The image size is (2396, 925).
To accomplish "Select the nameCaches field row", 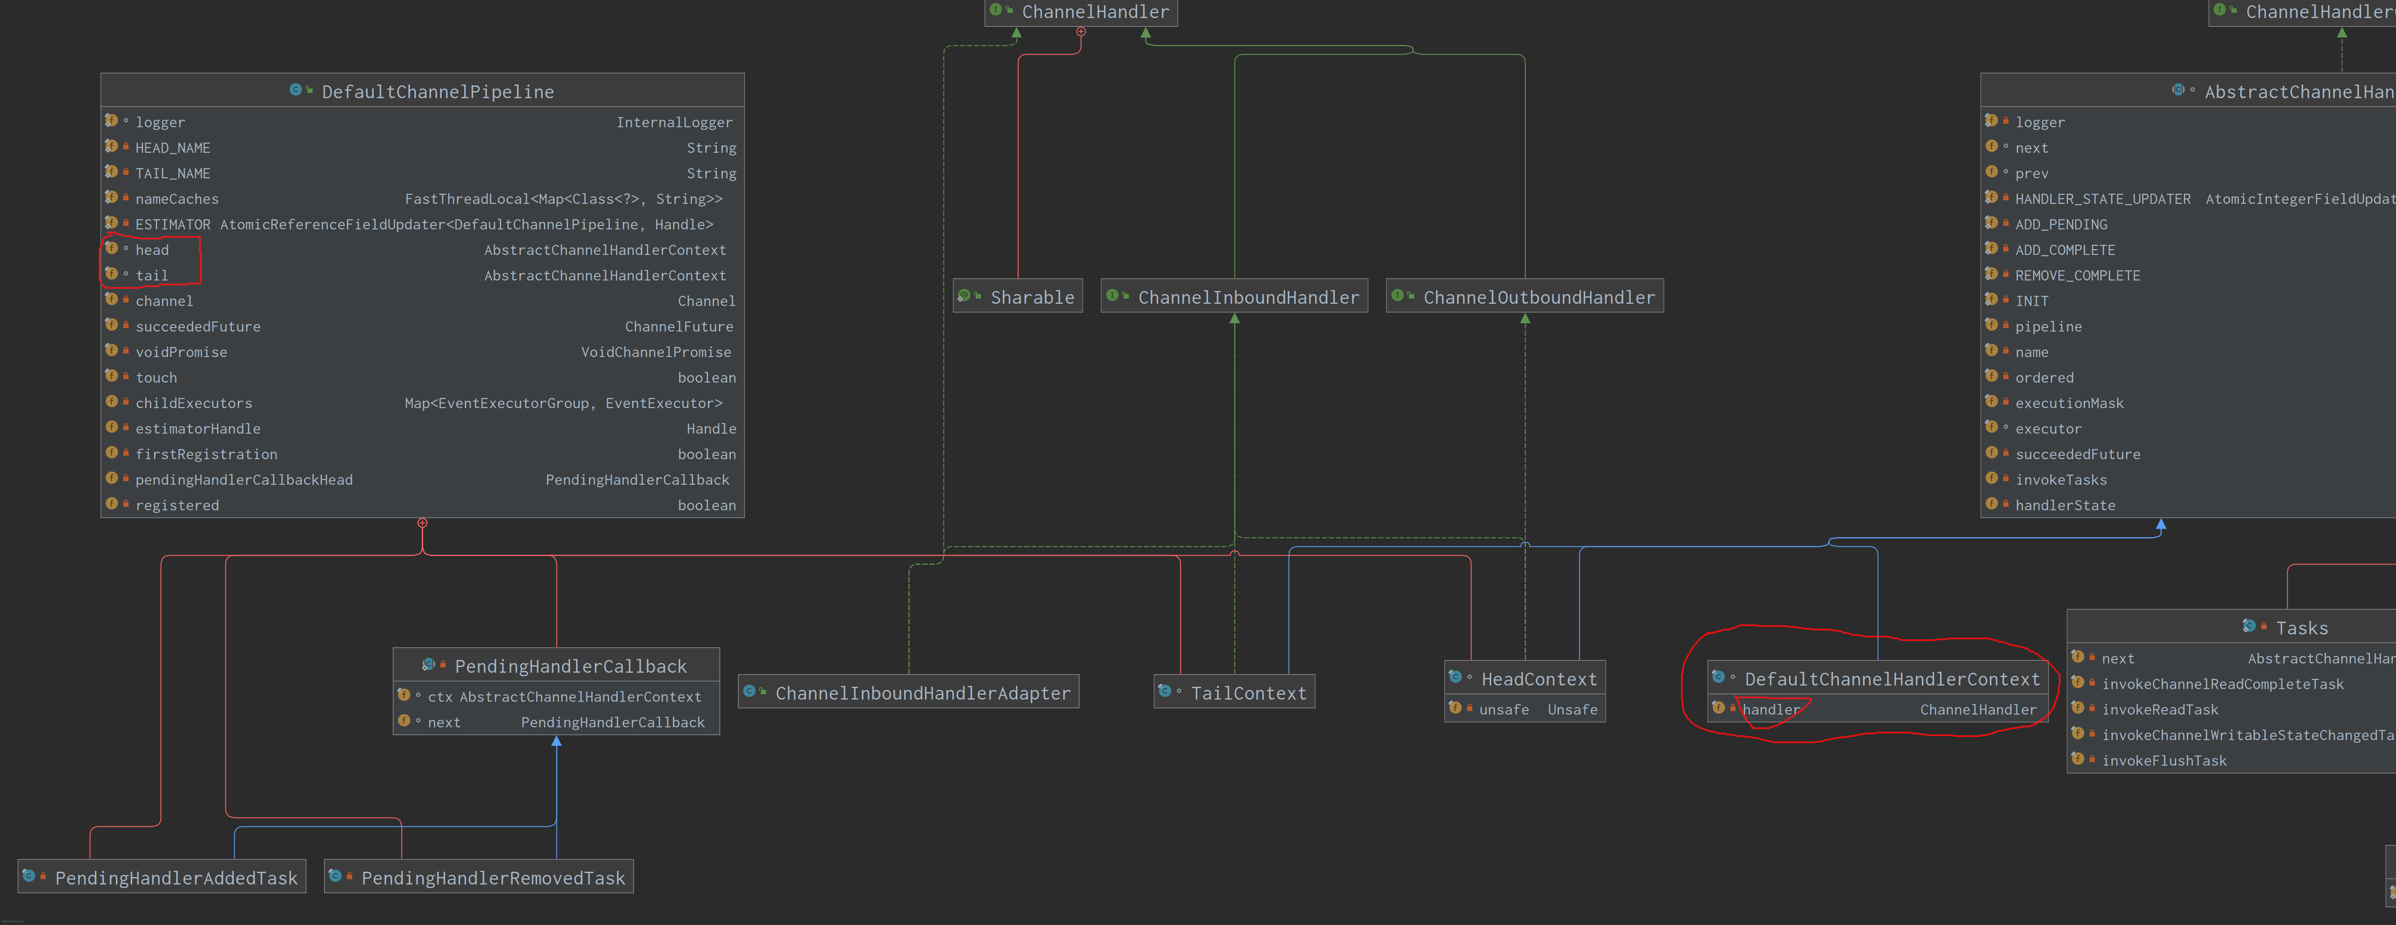I will [177, 199].
